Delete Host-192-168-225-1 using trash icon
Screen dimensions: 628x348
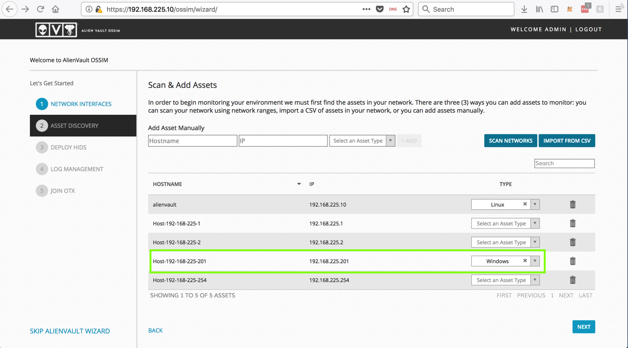tap(573, 223)
